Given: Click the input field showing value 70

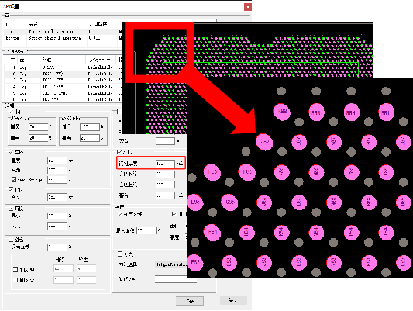Looking at the screenshot, I should tap(39, 126).
